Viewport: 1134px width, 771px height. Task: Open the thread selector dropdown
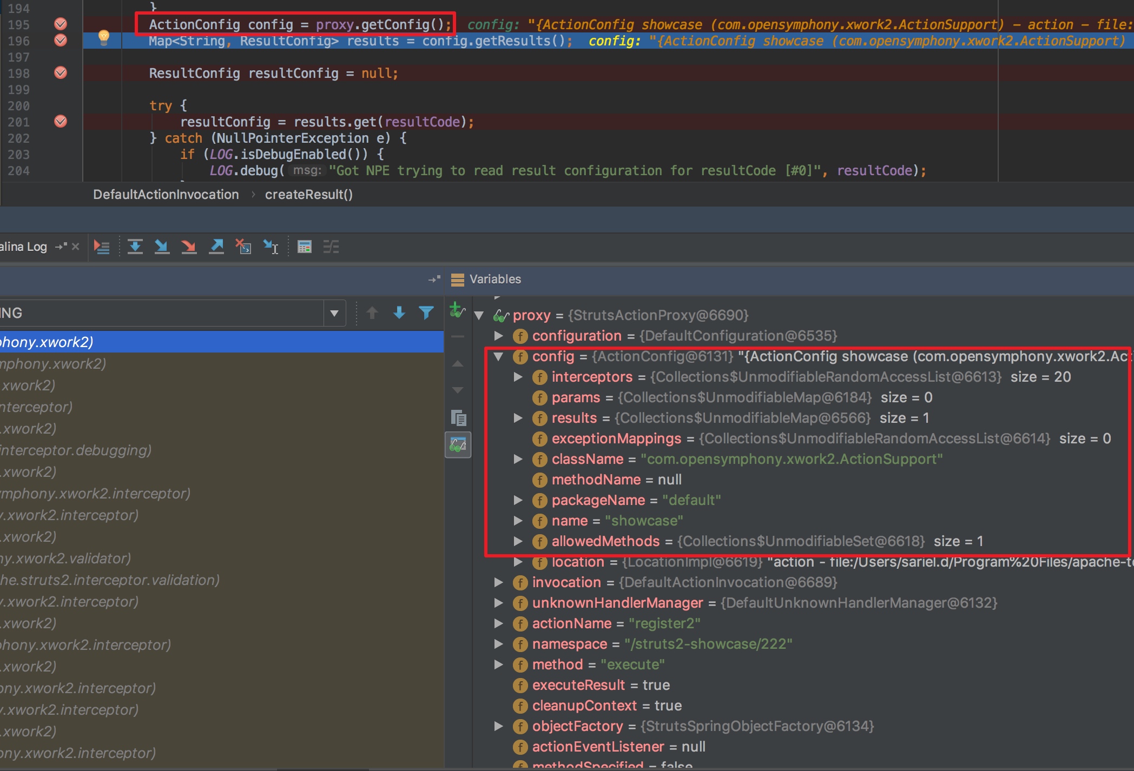pos(334,313)
